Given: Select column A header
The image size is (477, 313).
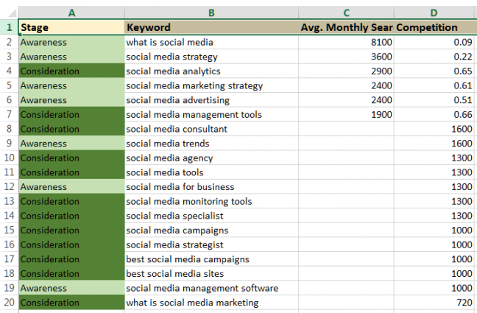Looking at the screenshot, I should point(71,13).
